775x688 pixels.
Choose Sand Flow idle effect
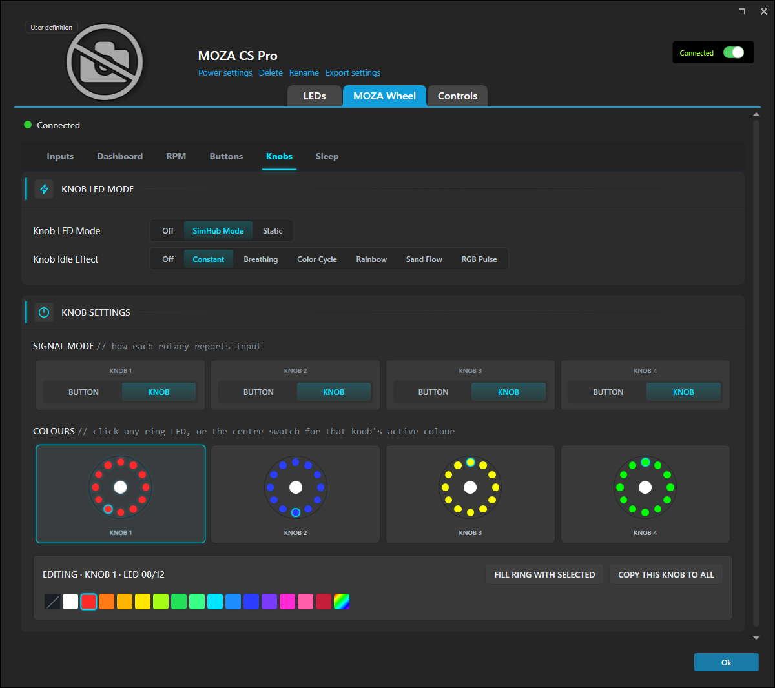tap(424, 259)
